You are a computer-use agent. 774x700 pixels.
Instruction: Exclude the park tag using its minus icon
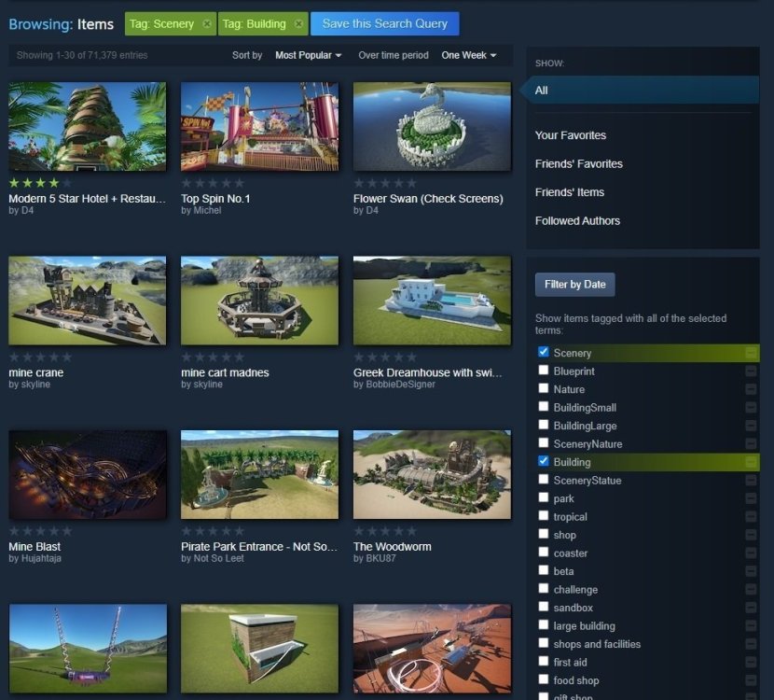pos(753,498)
